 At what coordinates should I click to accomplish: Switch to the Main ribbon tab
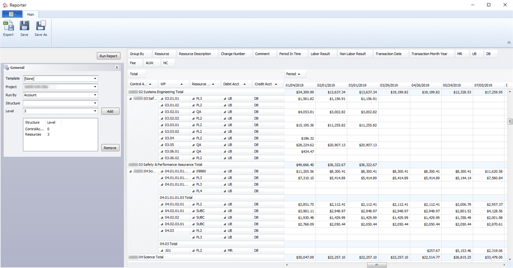point(31,14)
